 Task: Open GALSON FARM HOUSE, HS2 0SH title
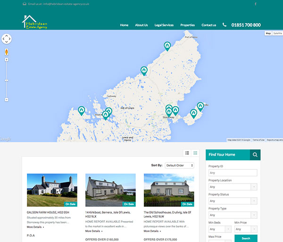pyautogui.click(x=48, y=212)
